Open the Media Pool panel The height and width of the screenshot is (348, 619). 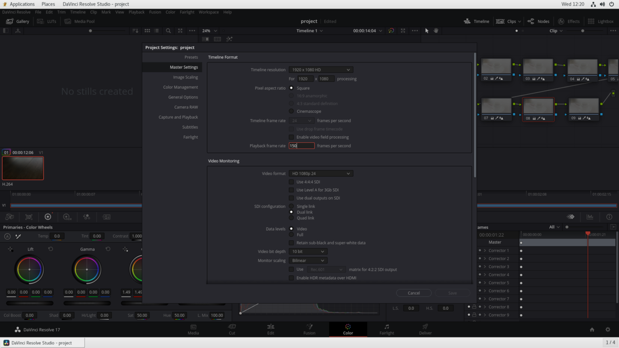click(79, 21)
